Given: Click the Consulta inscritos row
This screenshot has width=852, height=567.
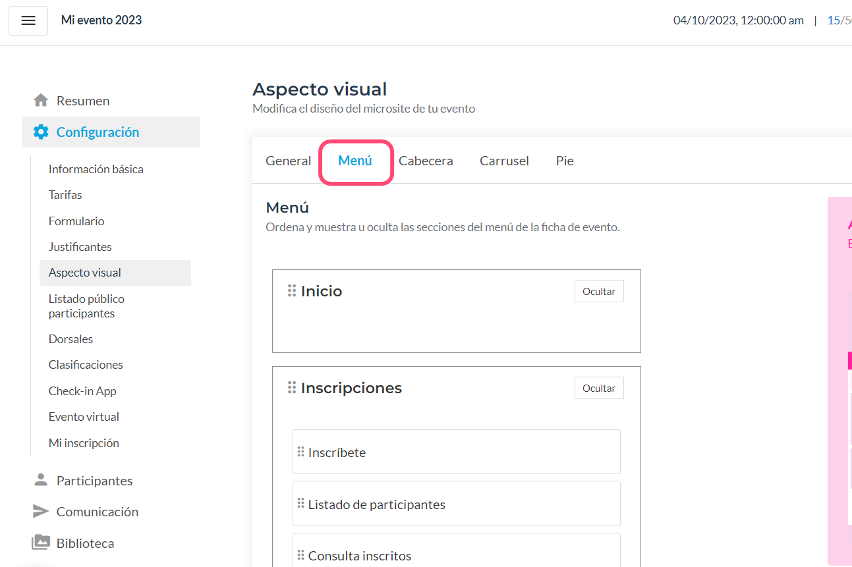Looking at the screenshot, I should coord(457,550).
